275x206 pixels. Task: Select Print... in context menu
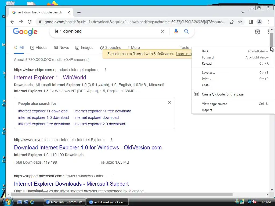pos(233,79)
